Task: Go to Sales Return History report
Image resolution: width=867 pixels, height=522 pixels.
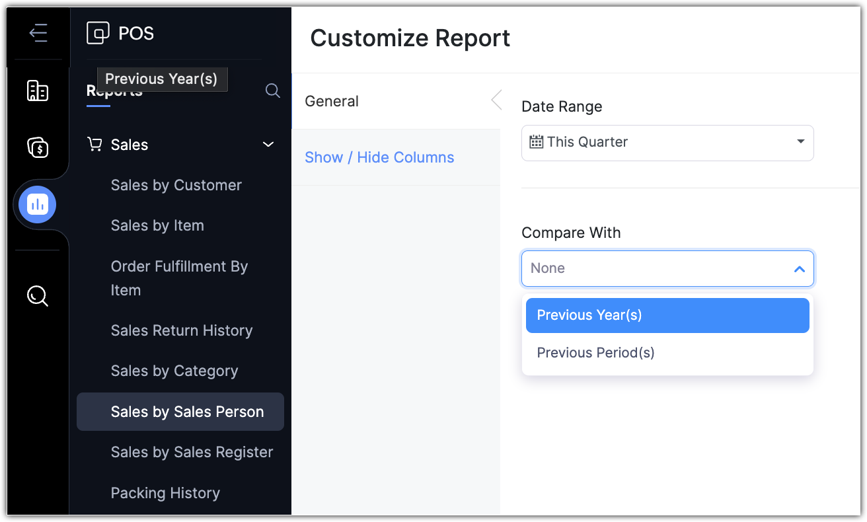Action: [x=182, y=330]
